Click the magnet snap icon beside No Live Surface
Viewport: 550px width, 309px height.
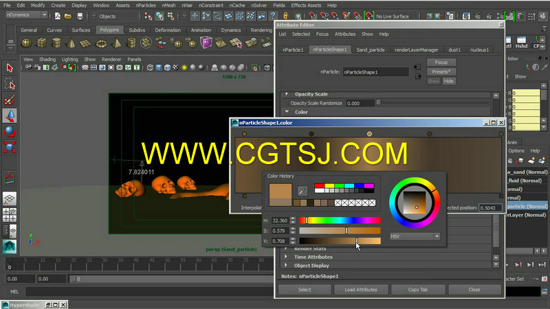point(368,16)
